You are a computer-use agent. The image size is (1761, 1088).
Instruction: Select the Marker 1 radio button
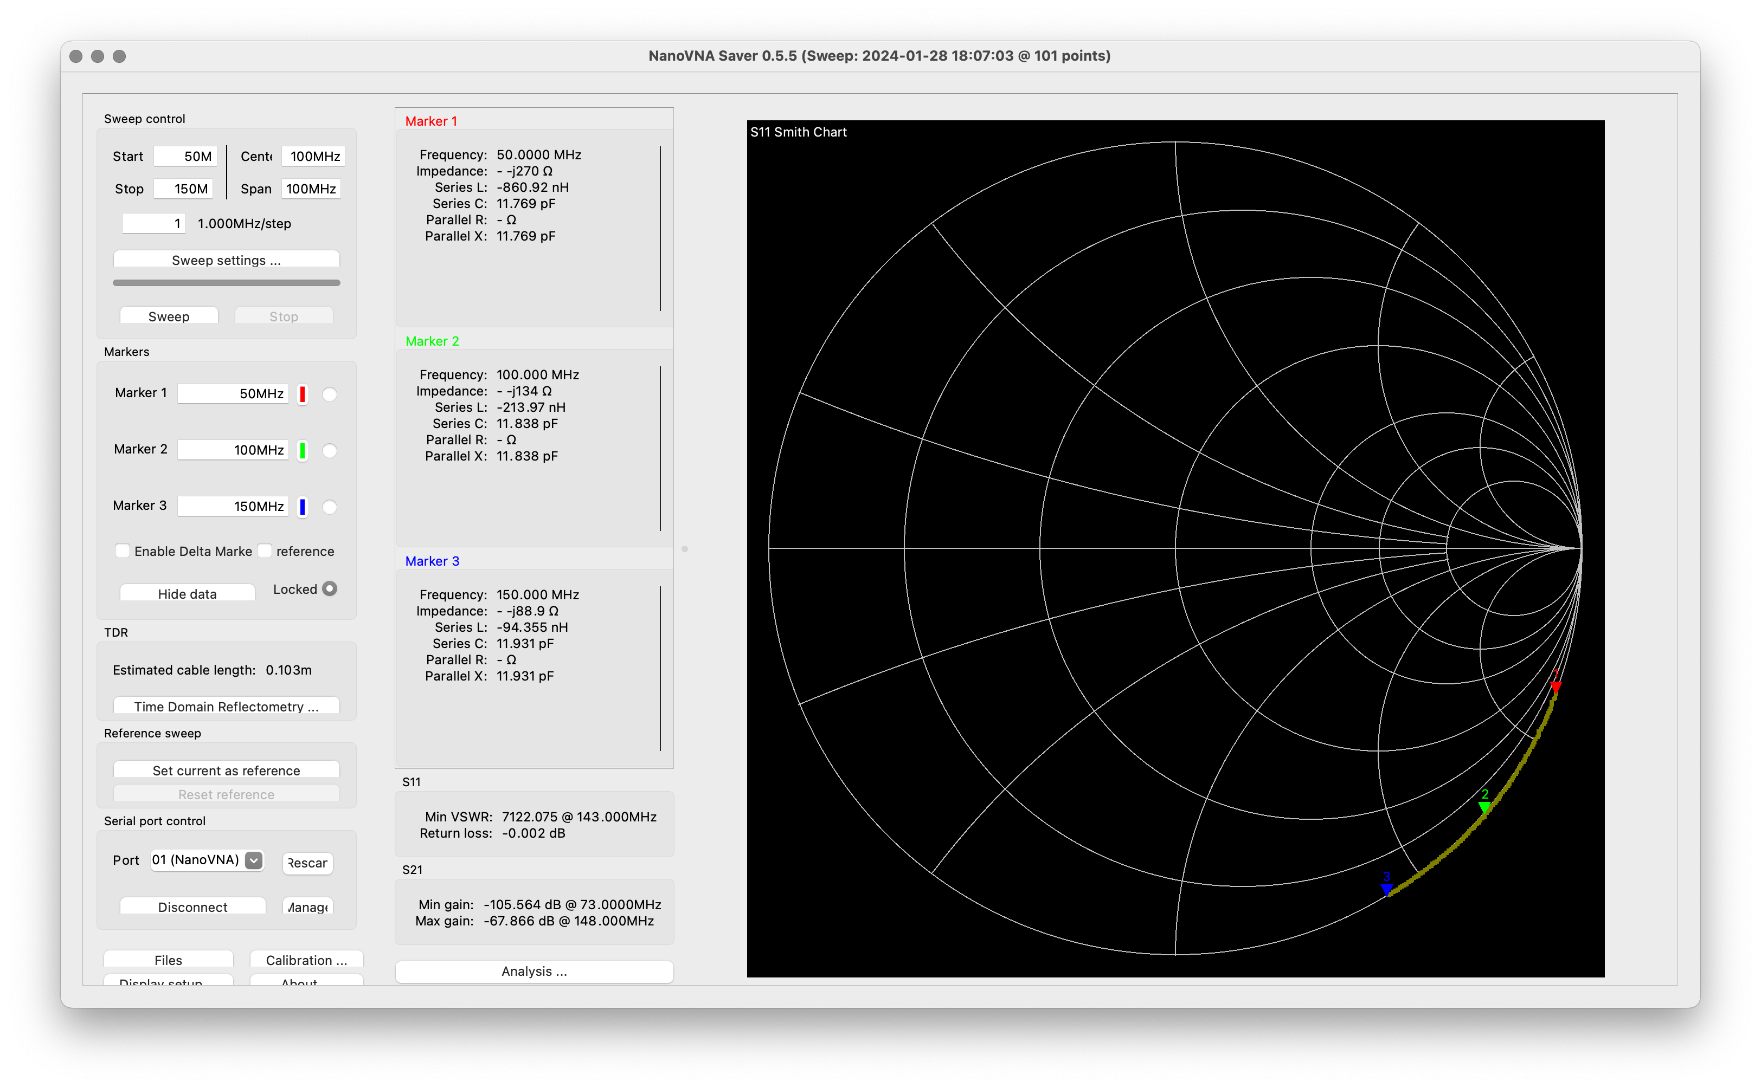pos(329,394)
